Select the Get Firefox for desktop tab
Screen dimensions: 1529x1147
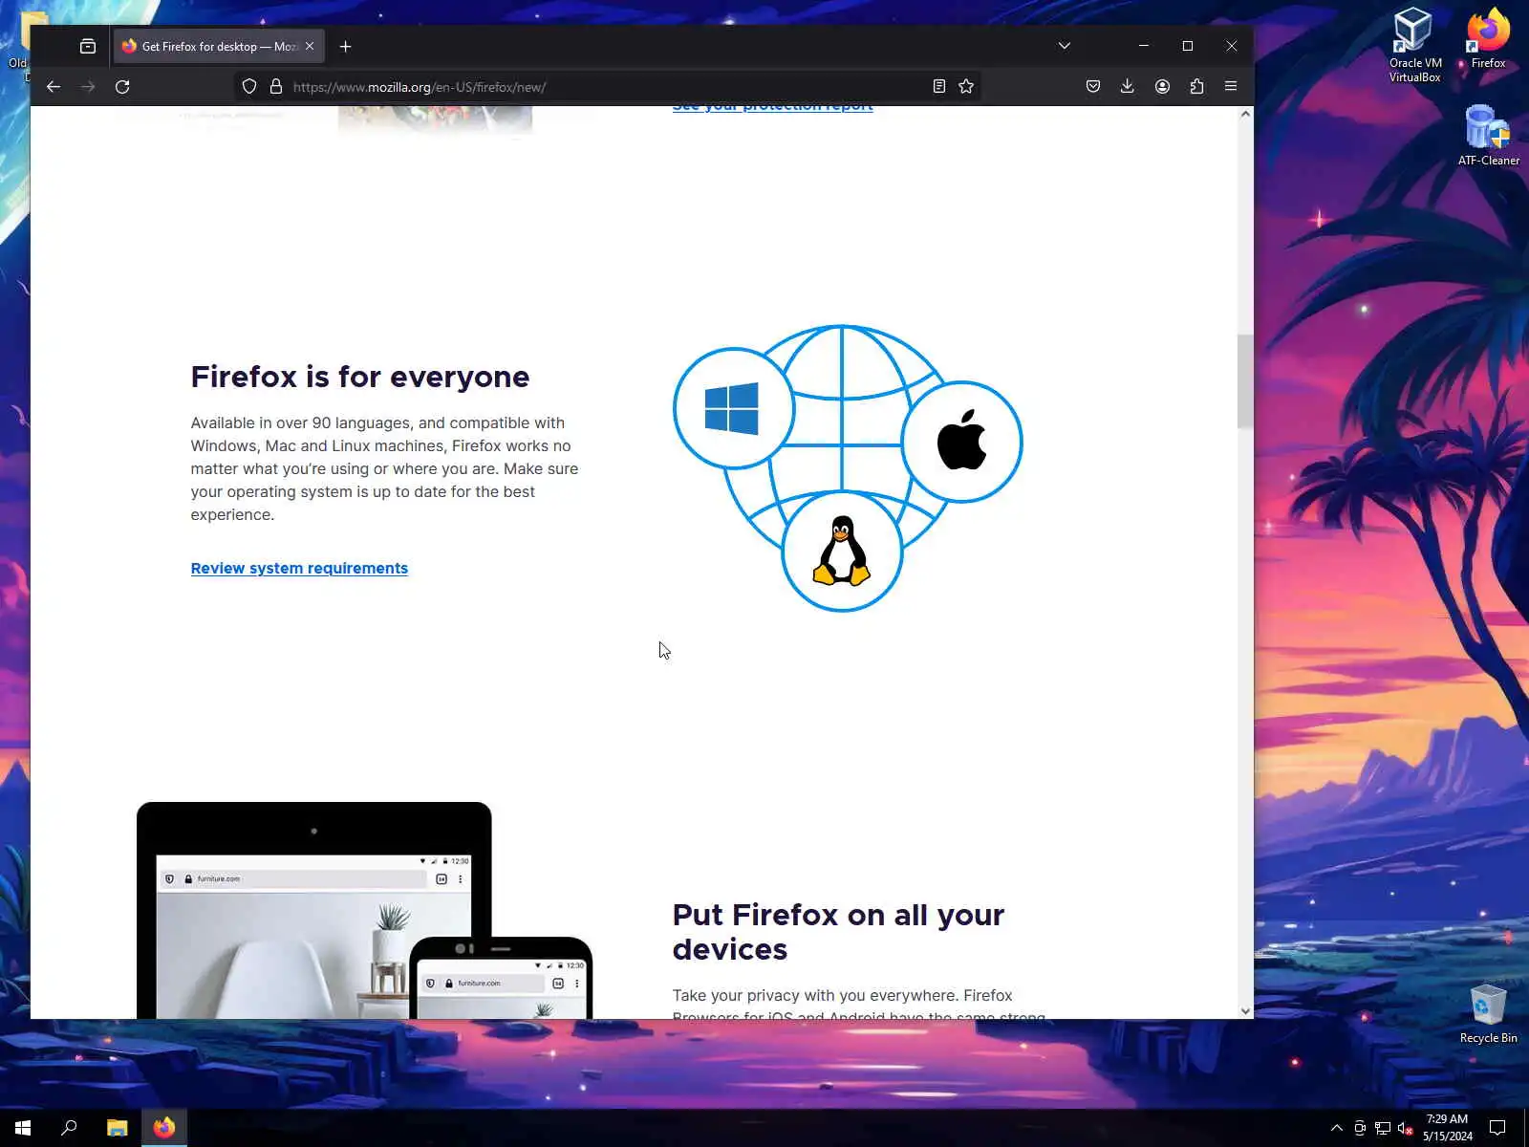click(219, 46)
